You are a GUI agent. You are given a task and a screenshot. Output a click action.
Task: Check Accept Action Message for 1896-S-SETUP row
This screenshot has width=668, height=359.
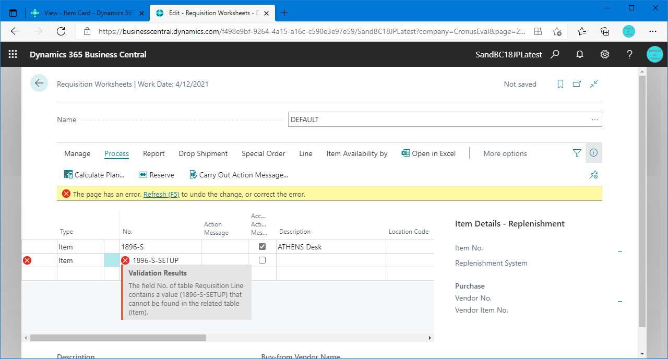coord(262,260)
